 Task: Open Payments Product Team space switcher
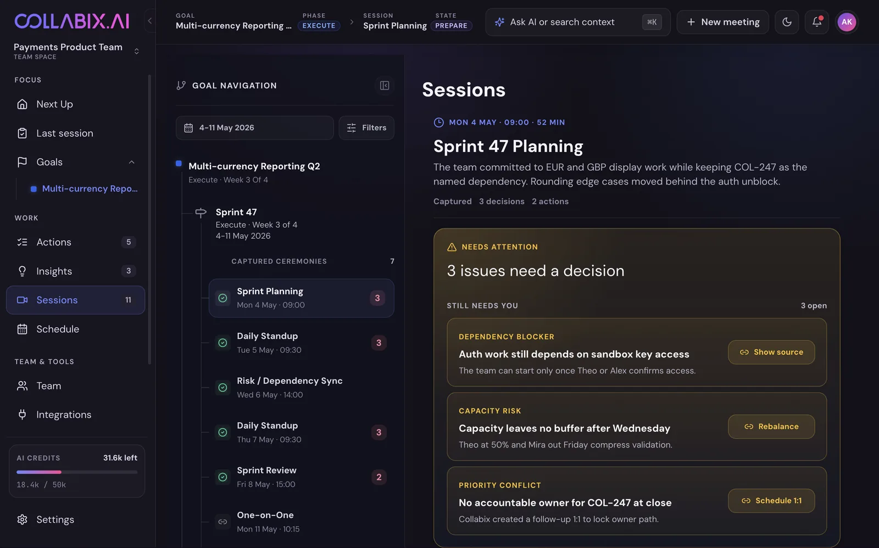pos(76,51)
